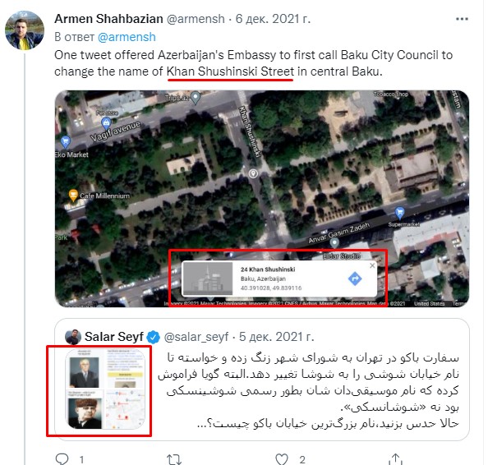Click the Eko Market shopping cart pin
Viewport: 488px width, 465px height.
[x=66, y=142]
